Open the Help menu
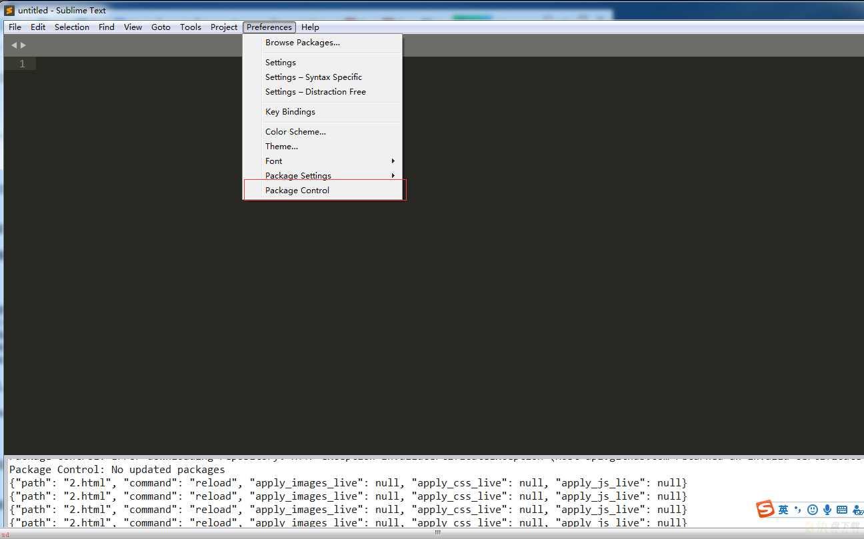This screenshot has height=539, width=864. click(x=310, y=27)
